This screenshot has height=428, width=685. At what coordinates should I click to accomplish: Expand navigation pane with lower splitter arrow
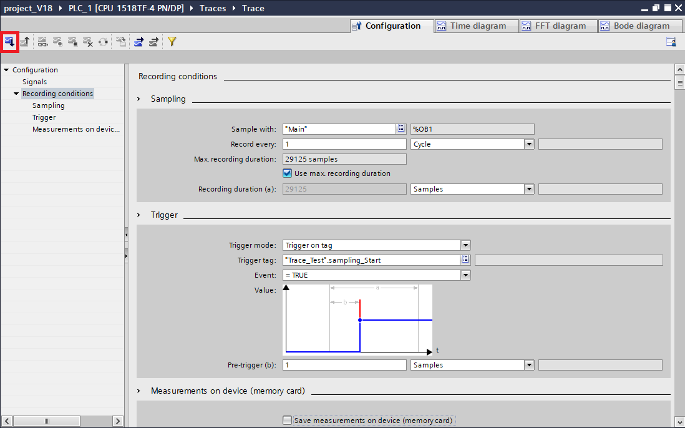tap(127, 256)
